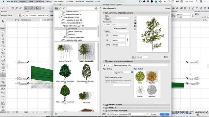
Task: Select the Wall tool in toolbox
Action: [3, 32]
